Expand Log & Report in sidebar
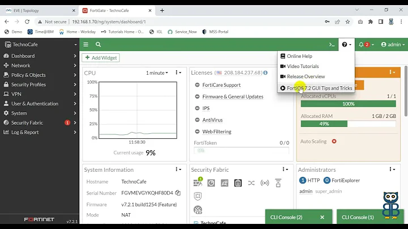Viewport: 408px width, 229px height. (40, 132)
